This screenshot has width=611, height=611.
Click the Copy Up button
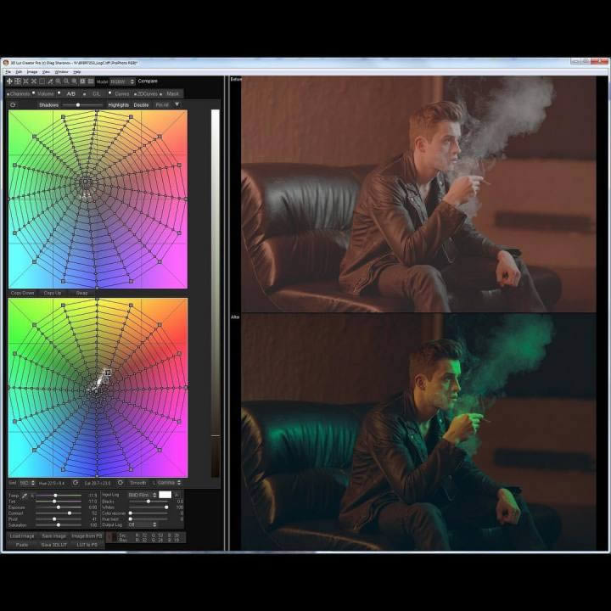(53, 293)
